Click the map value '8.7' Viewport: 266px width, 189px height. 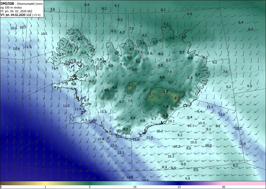point(86,100)
